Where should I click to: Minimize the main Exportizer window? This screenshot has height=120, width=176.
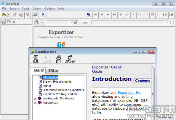click(x=156, y=4)
